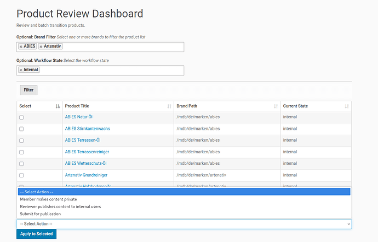Open ABIES Natur-Öl product link
This screenshot has width=378, height=242.
click(x=78, y=117)
